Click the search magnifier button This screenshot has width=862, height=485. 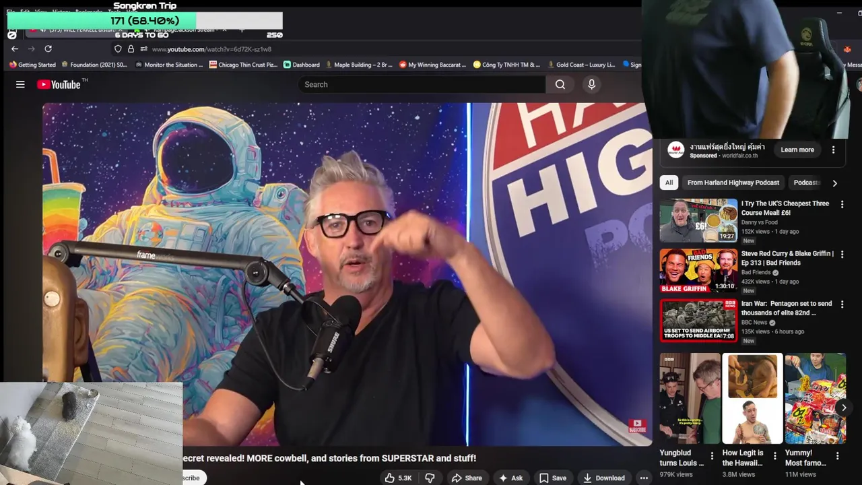pyautogui.click(x=560, y=84)
